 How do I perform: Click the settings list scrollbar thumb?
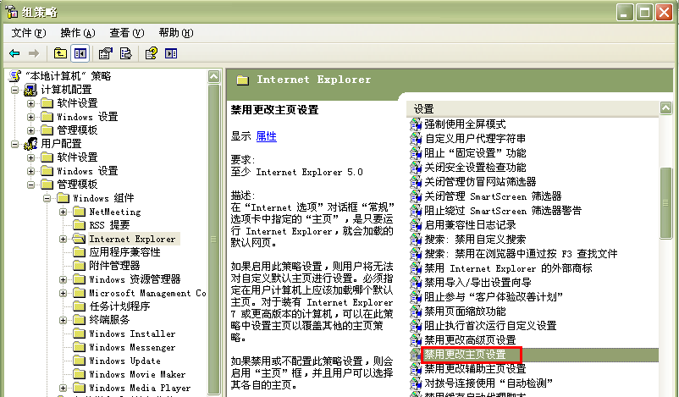coord(665,202)
